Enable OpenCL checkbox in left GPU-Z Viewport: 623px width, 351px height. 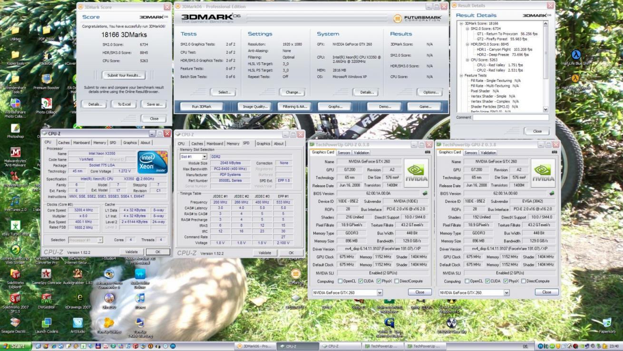point(340,281)
